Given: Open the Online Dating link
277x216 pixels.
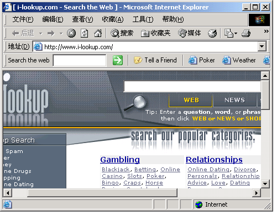Looking at the screenshot, I should (x=208, y=170).
